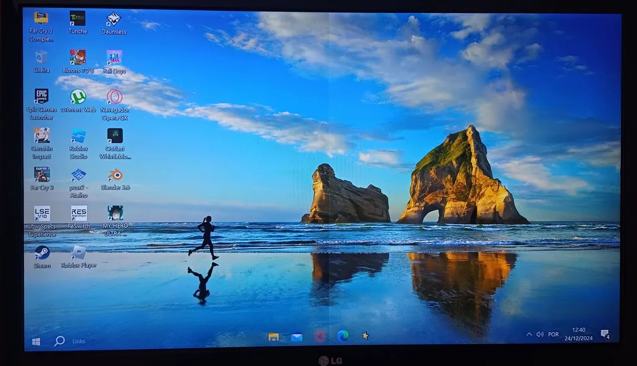Launch Roblox Studio

[78, 136]
